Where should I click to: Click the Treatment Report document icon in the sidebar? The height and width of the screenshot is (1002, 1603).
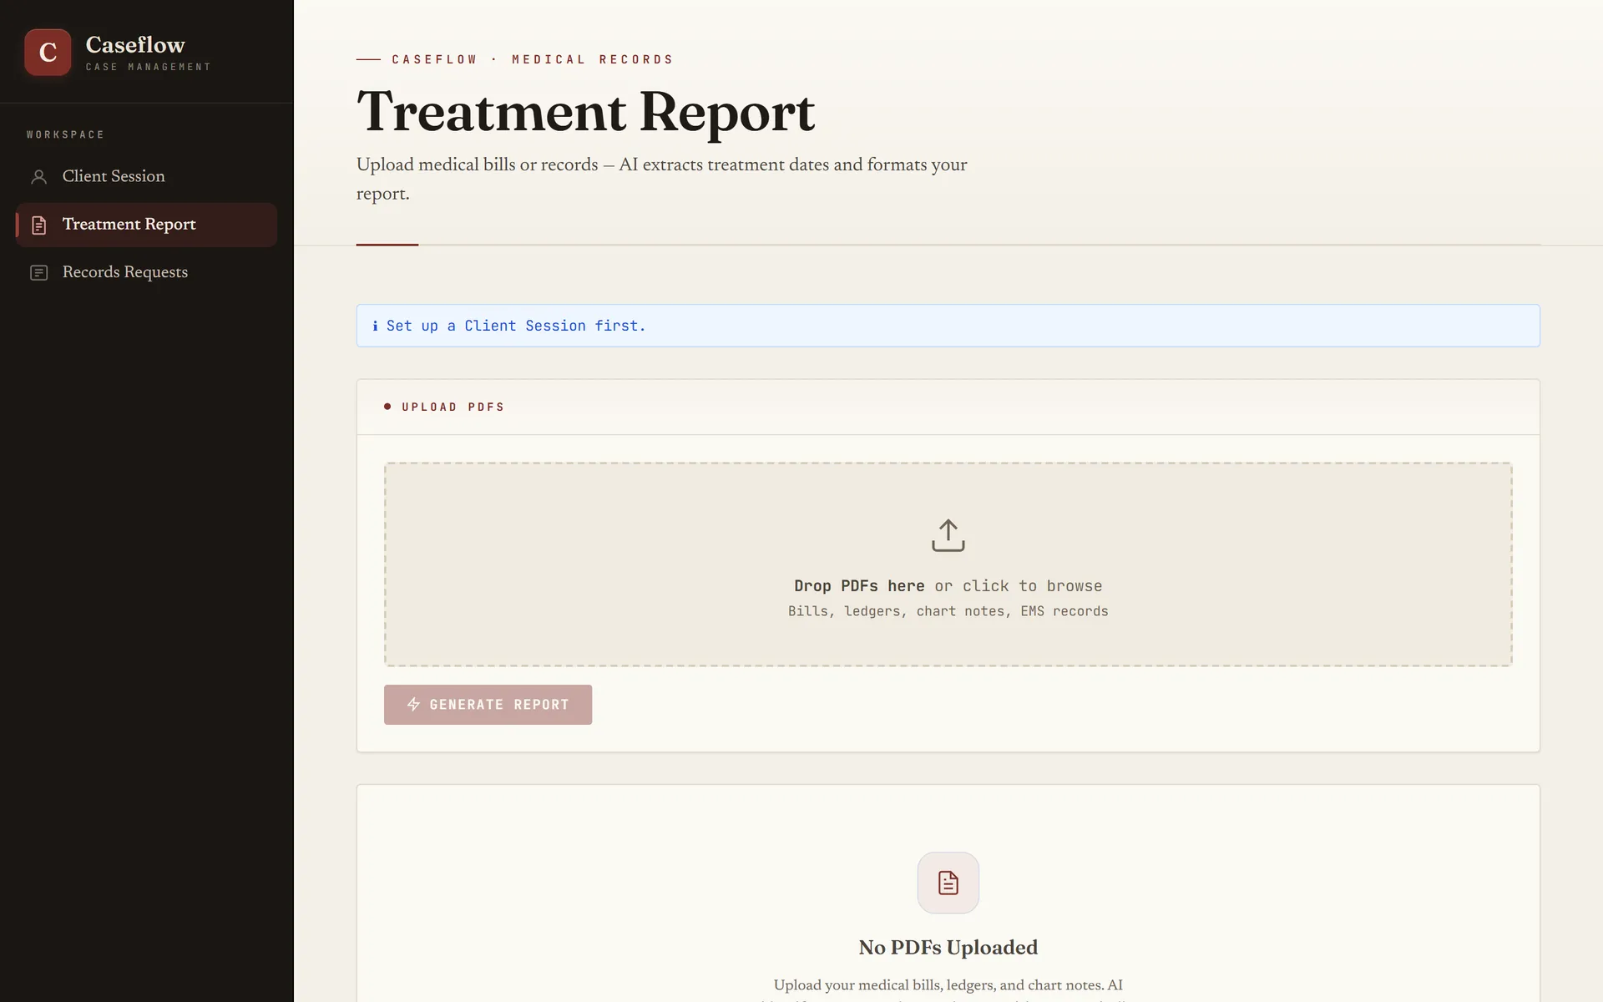pos(38,225)
